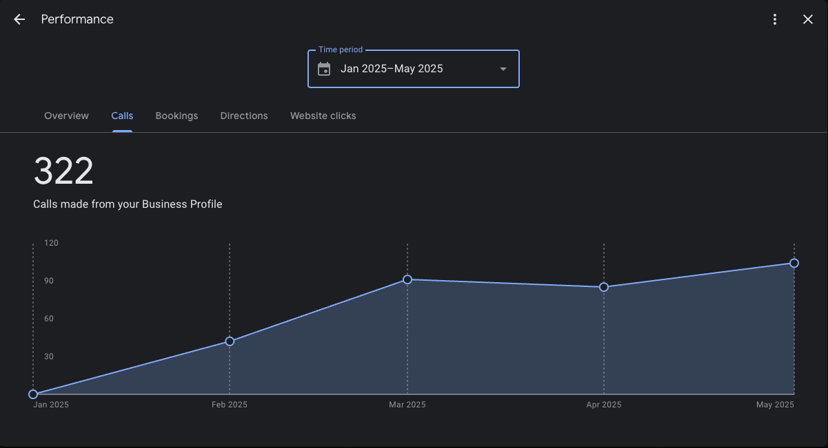Select the Apr 2025 data point
The width and height of the screenshot is (828, 448).
pos(604,287)
